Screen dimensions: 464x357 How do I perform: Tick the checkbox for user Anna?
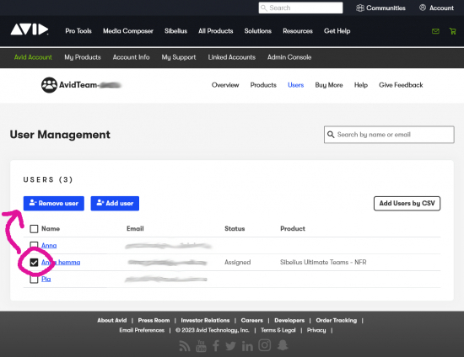pos(34,245)
